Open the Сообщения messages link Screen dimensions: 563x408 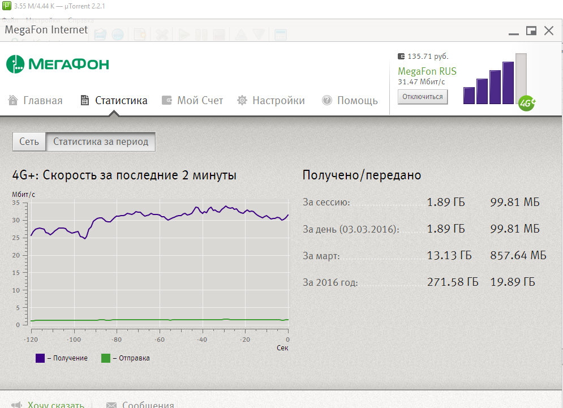point(140,405)
